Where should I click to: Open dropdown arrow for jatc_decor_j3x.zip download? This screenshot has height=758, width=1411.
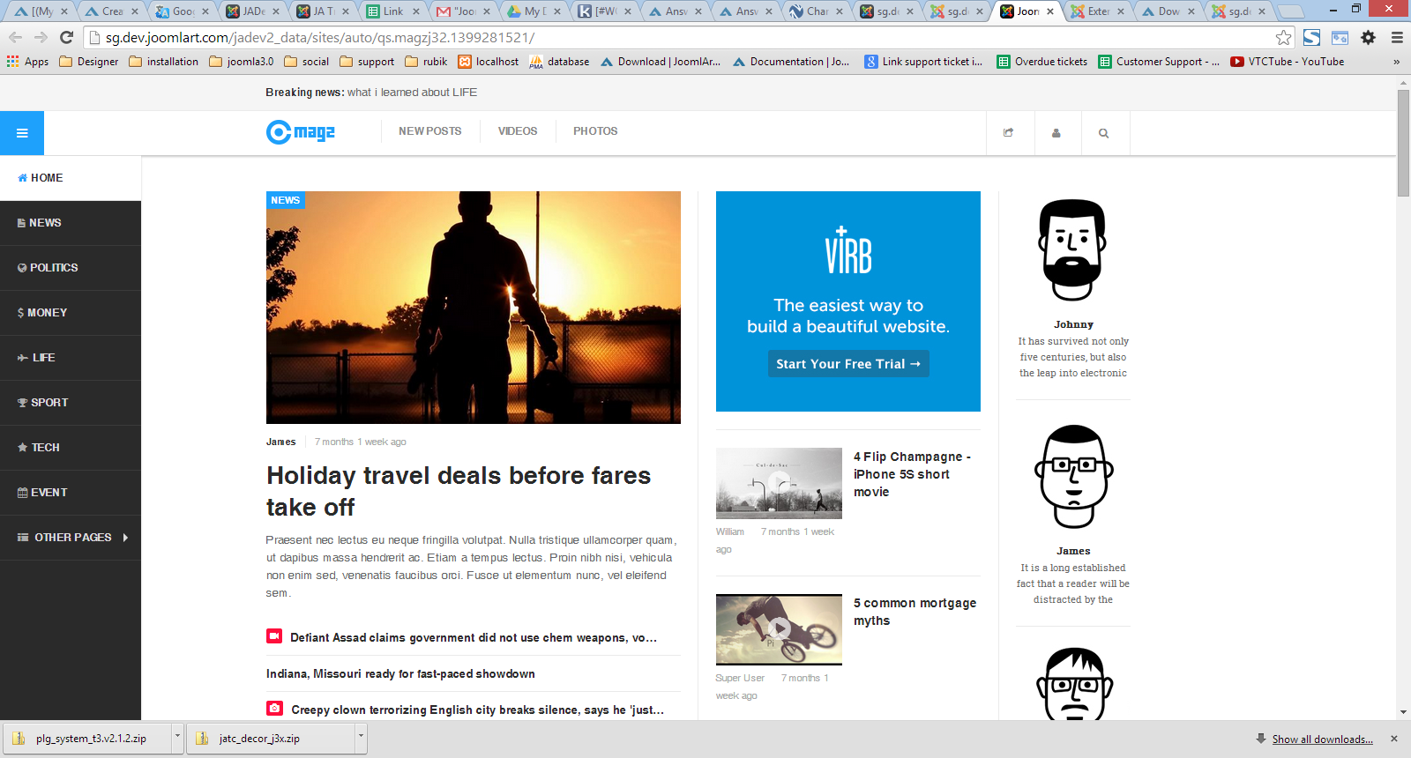[x=361, y=738]
